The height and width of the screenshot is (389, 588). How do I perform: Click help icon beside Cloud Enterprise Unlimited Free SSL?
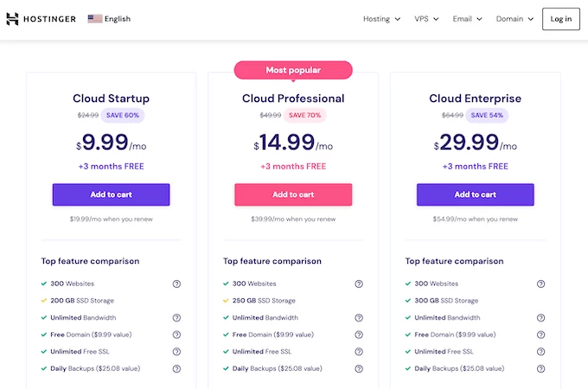click(x=540, y=352)
